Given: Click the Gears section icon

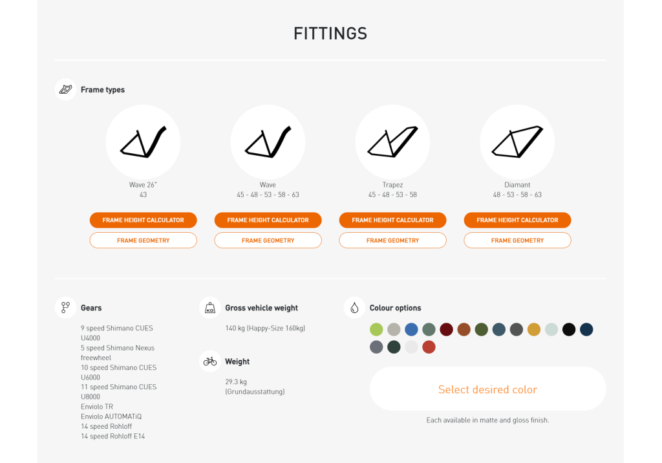Looking at the screenshot, I should pyautogui.click(x=65, y=308).
